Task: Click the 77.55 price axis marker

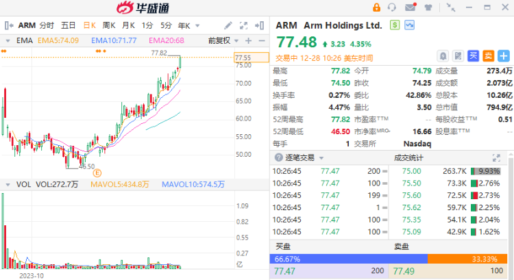Action: pyautogui.click(x=251, y=58)
